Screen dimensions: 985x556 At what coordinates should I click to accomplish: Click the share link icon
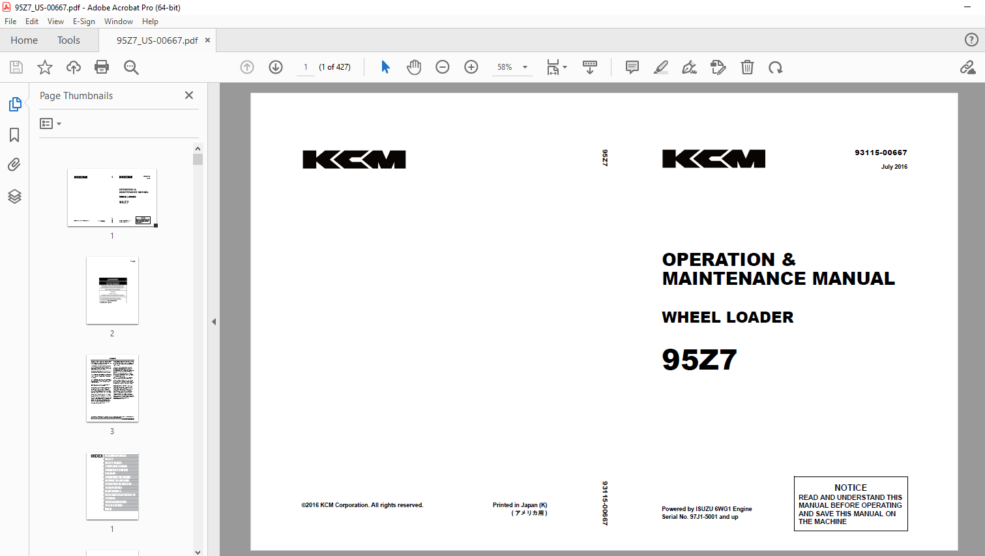[967, 67]
